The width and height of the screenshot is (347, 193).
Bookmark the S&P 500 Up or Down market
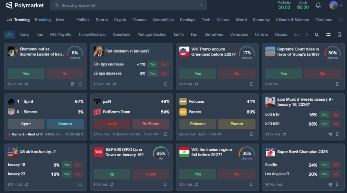[x=166, y=185]
